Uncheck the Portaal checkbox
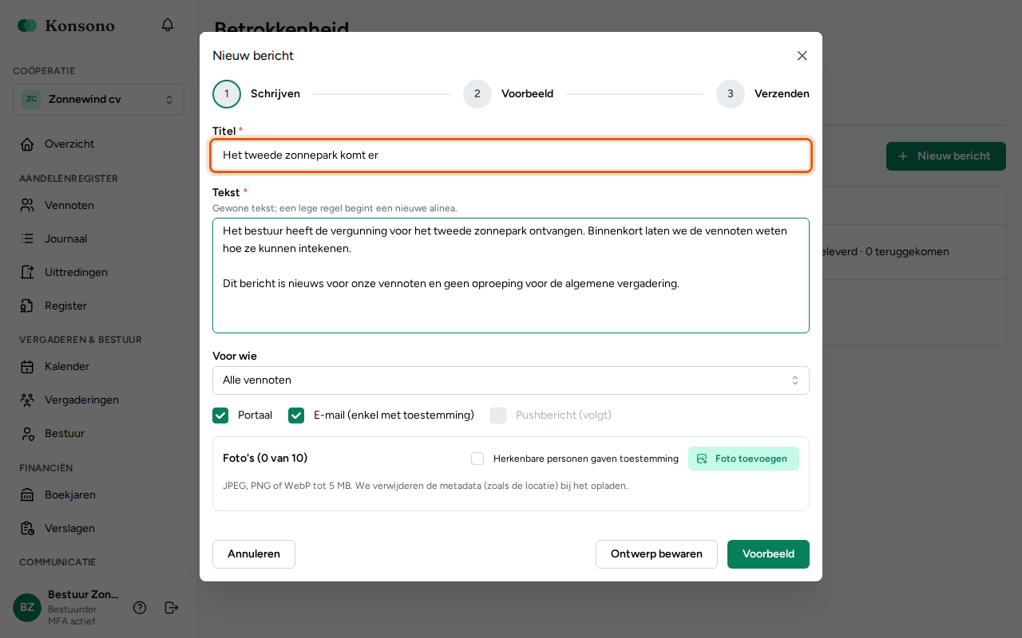 pos(220,415)
